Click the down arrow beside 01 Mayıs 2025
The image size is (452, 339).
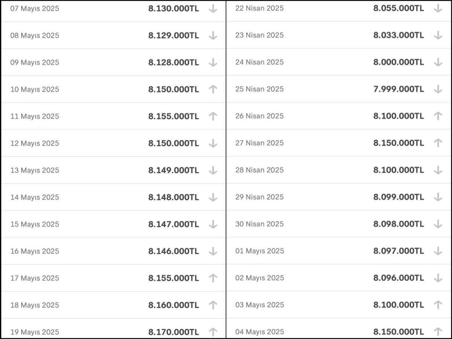tap(438, 251)
